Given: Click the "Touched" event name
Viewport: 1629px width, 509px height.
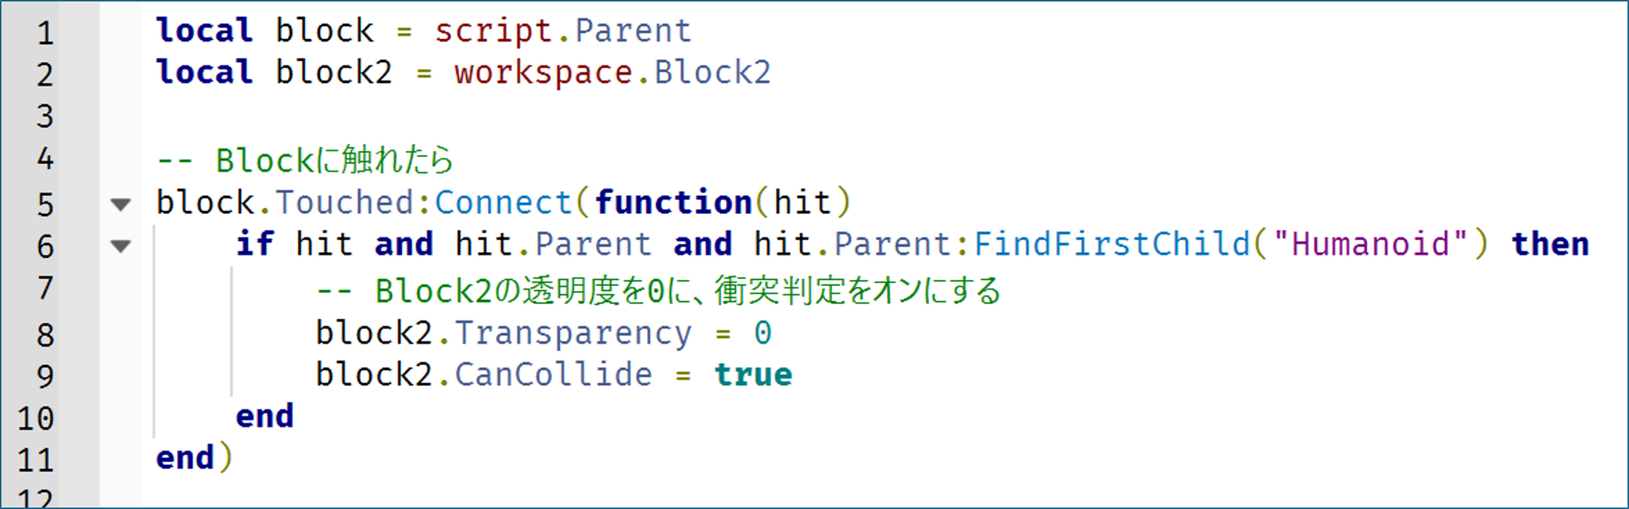Looking at the screenshot, I should point(344,203).
